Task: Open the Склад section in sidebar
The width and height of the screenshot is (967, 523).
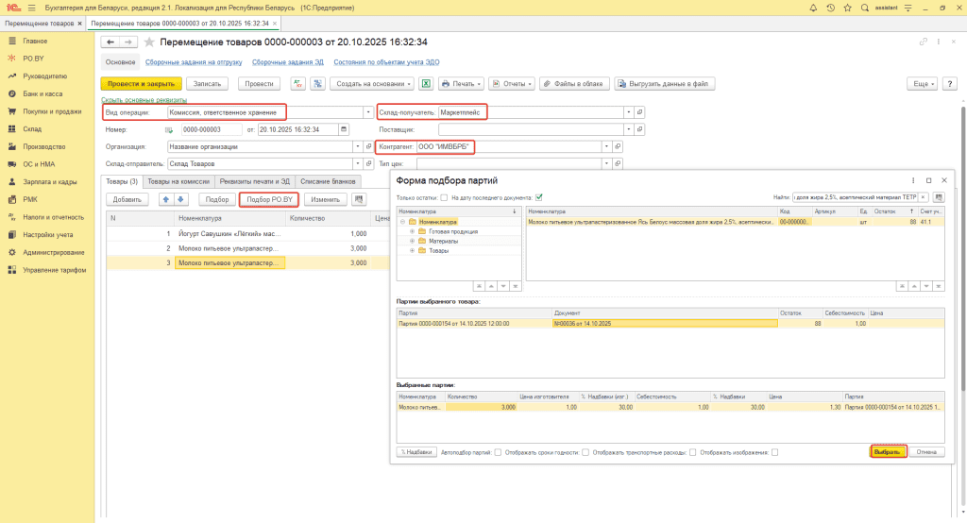Action: [33, 128]
